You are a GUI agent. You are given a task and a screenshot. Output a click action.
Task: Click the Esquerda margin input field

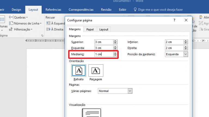(103, 48)
